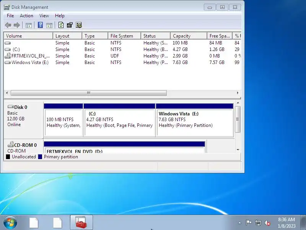Click the Settings toolbar icon with the gear
This screenshot has width=306, height=230.
pos(79,25)
